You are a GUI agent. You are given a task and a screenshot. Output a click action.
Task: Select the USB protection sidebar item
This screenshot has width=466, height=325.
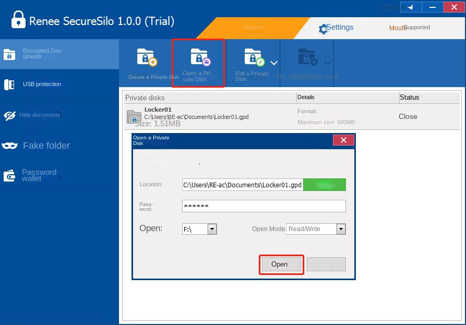[42, 85]
